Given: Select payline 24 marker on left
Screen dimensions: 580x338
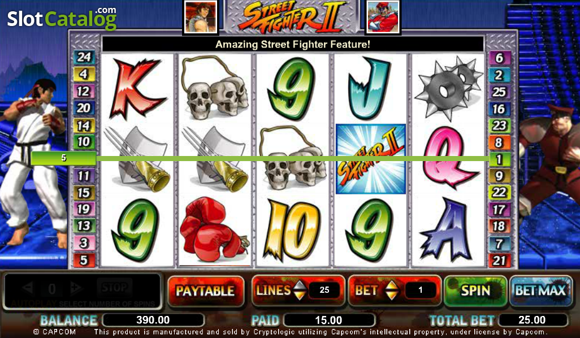Looking at the screenshot, I should (84, 57).
